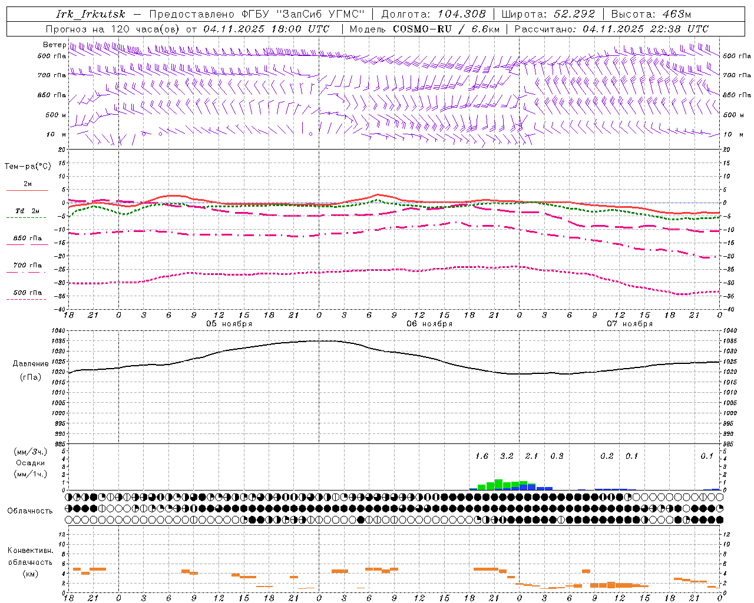Click the Конвективн. convective cloud label
This screenshot has height=603, width=754.
[31, 551]
